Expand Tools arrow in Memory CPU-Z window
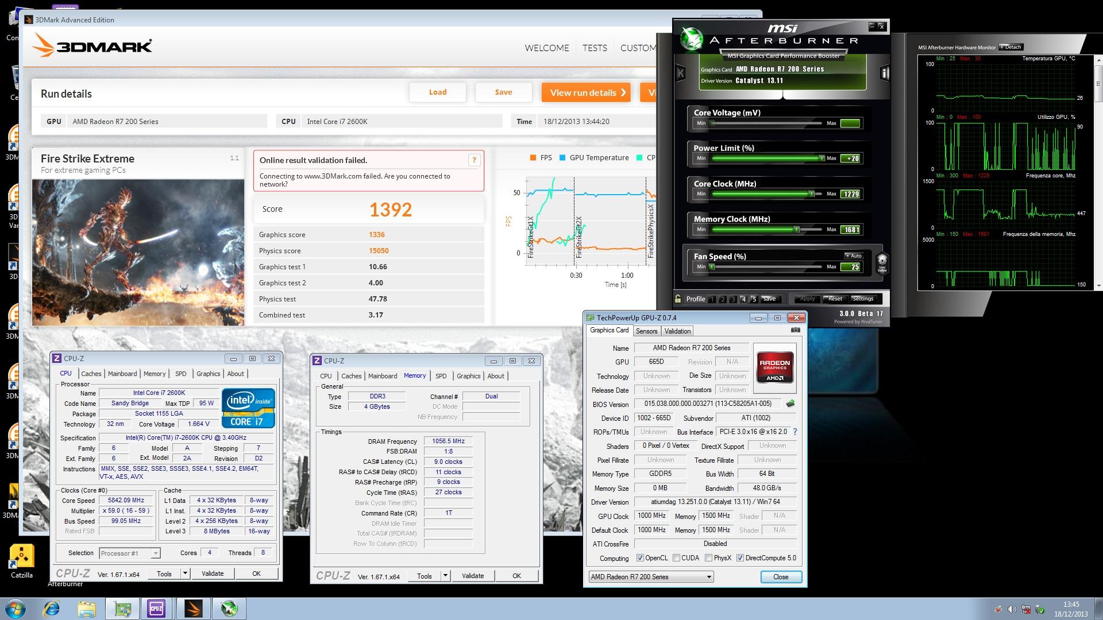The height and width of the screenshot is (620, 1103). [x=445, y=576]
